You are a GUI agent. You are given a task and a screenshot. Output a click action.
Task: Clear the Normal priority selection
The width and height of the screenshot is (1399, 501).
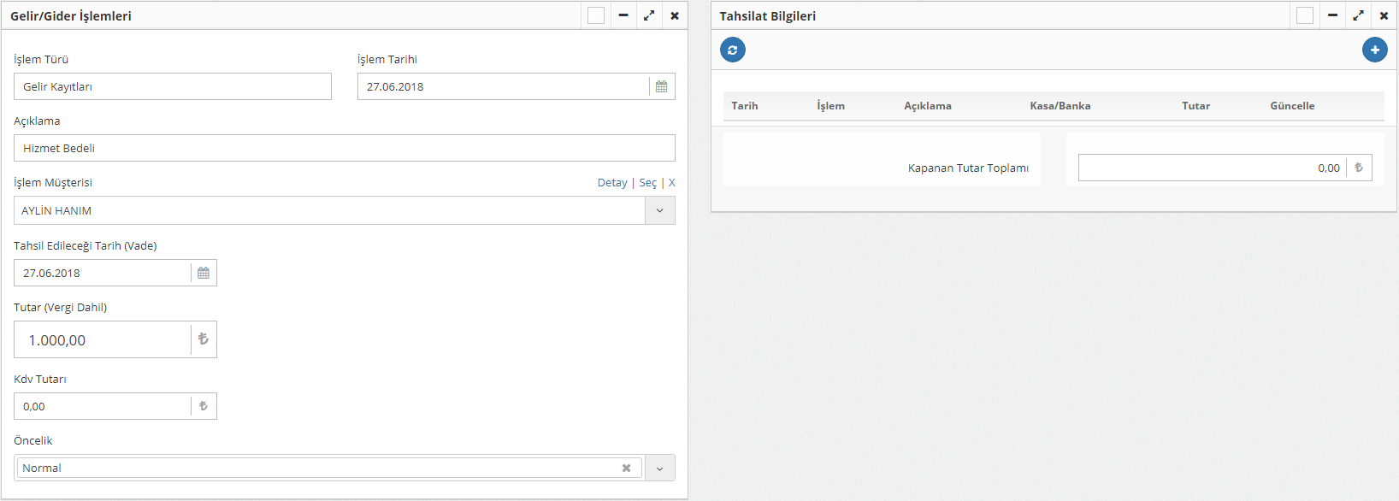pyautogui.click(x=626, y=468)
